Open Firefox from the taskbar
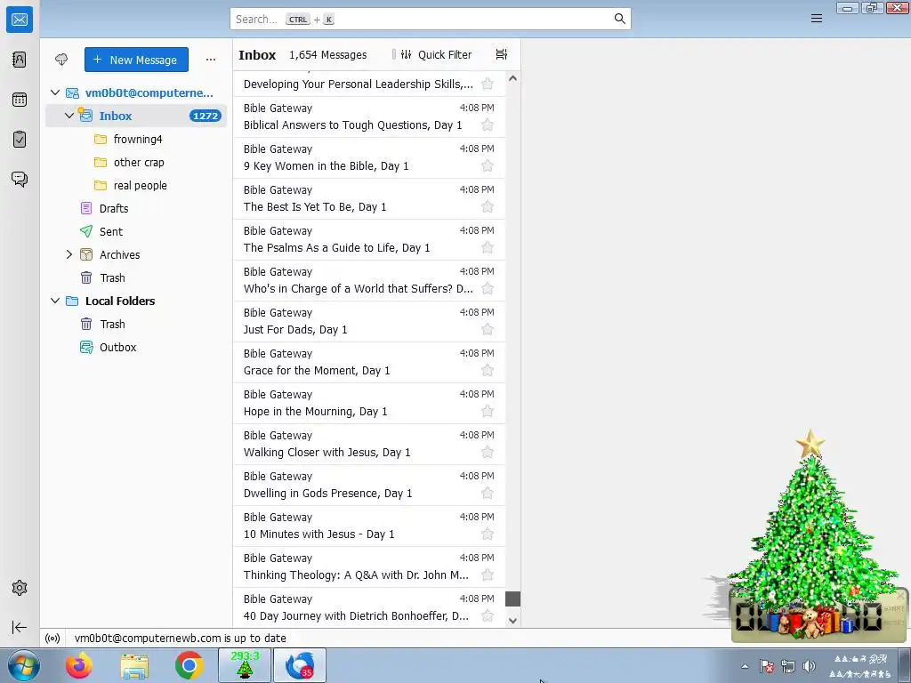 pos(79,665)
